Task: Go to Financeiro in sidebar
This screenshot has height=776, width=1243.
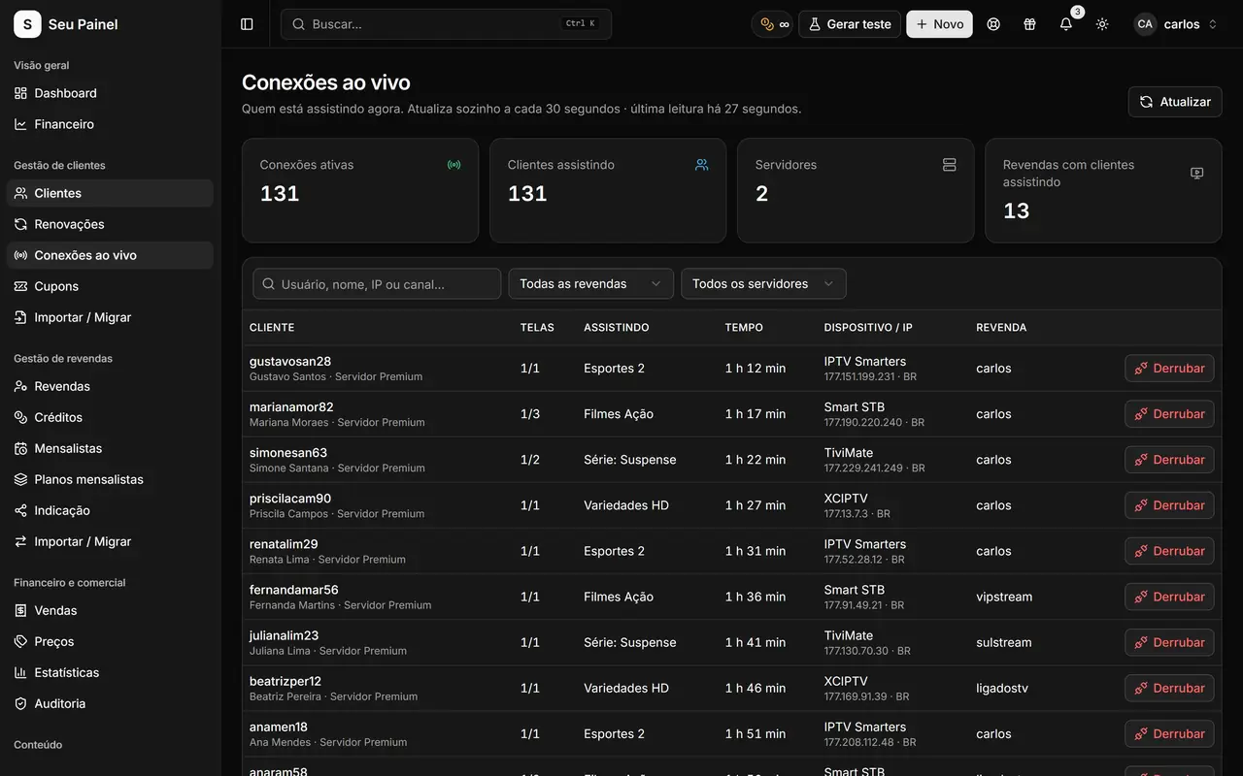Action: click(x=110, y=124)
